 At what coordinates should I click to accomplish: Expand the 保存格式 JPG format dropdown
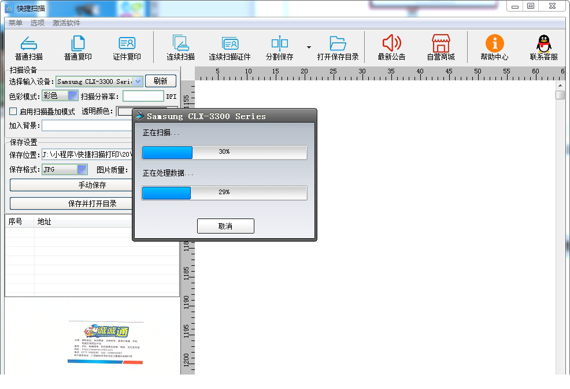click(x=82, y=170)
